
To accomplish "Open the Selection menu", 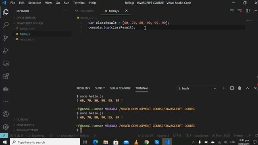I will [35, 3].
